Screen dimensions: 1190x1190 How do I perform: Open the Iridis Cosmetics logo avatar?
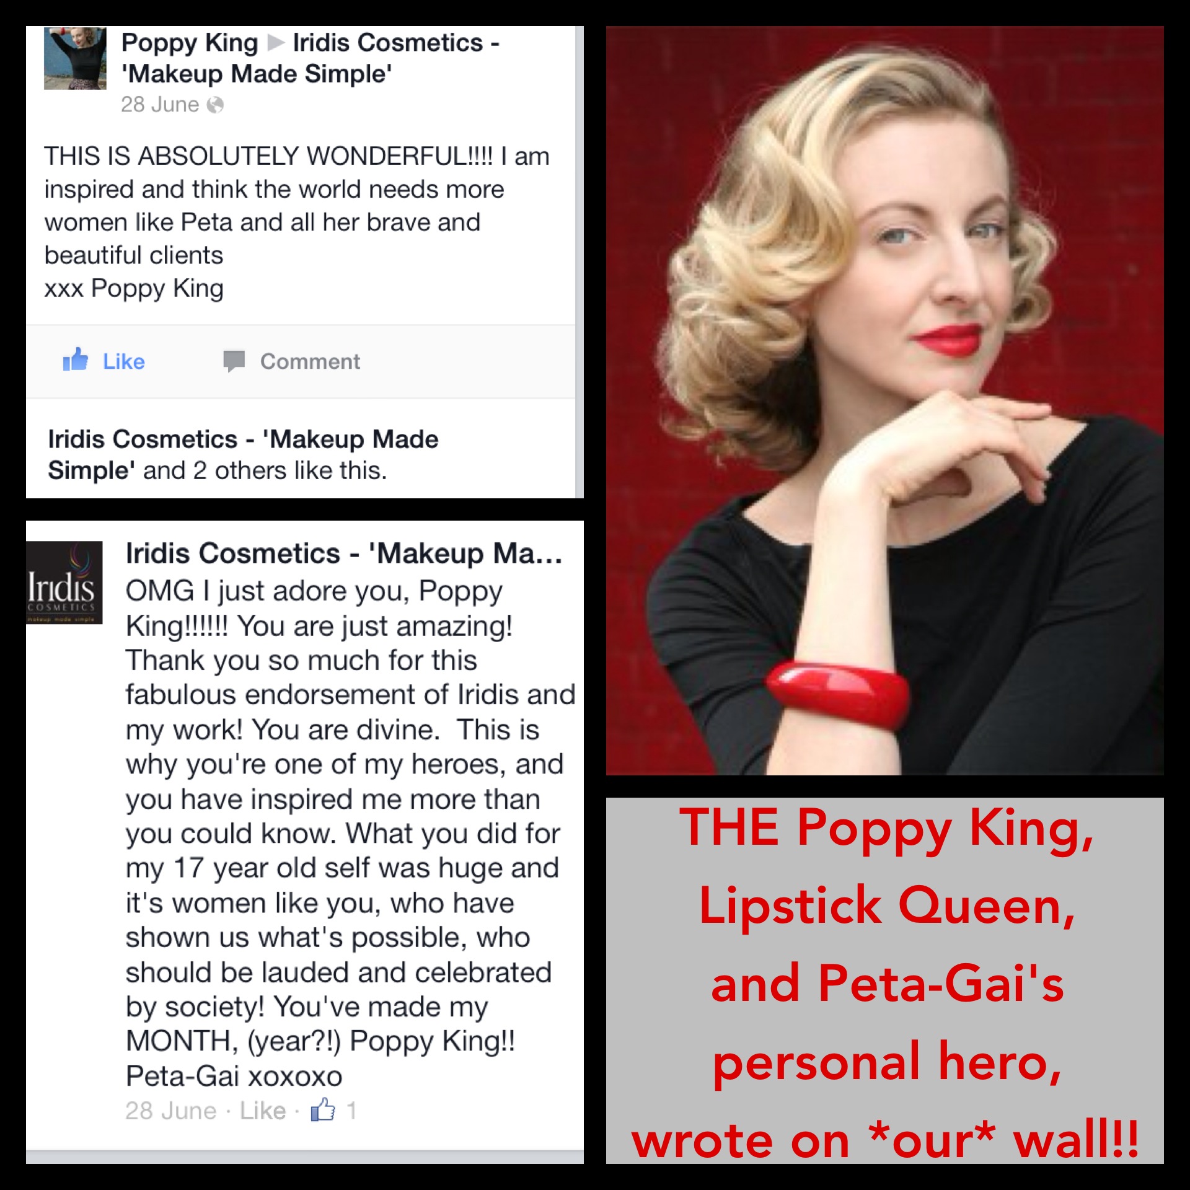click(64, 583)
